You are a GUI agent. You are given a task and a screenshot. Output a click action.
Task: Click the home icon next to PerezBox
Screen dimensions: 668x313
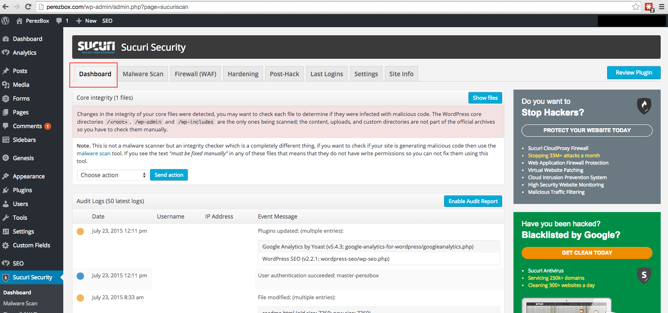click(x=19, y=21)
